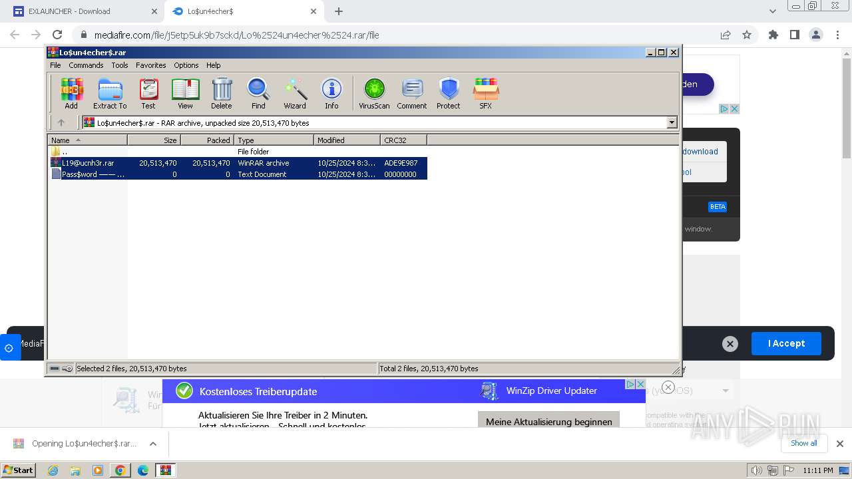
Task: Open the Tools menu
Action: coord(120,65)
